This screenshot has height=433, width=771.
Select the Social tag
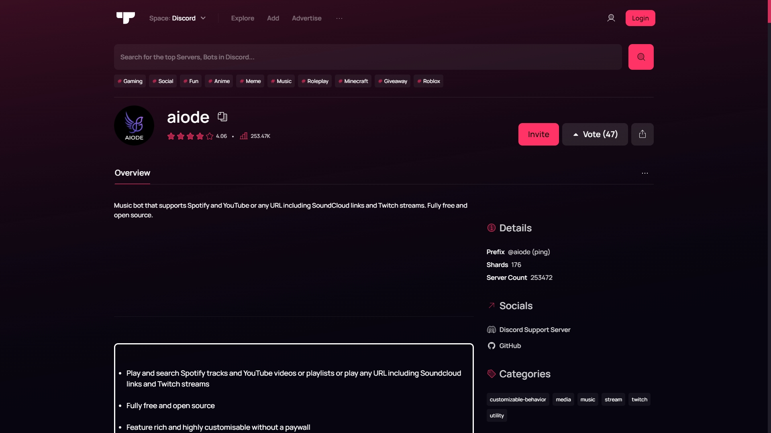pyautogui.click(x=163, y=81)
